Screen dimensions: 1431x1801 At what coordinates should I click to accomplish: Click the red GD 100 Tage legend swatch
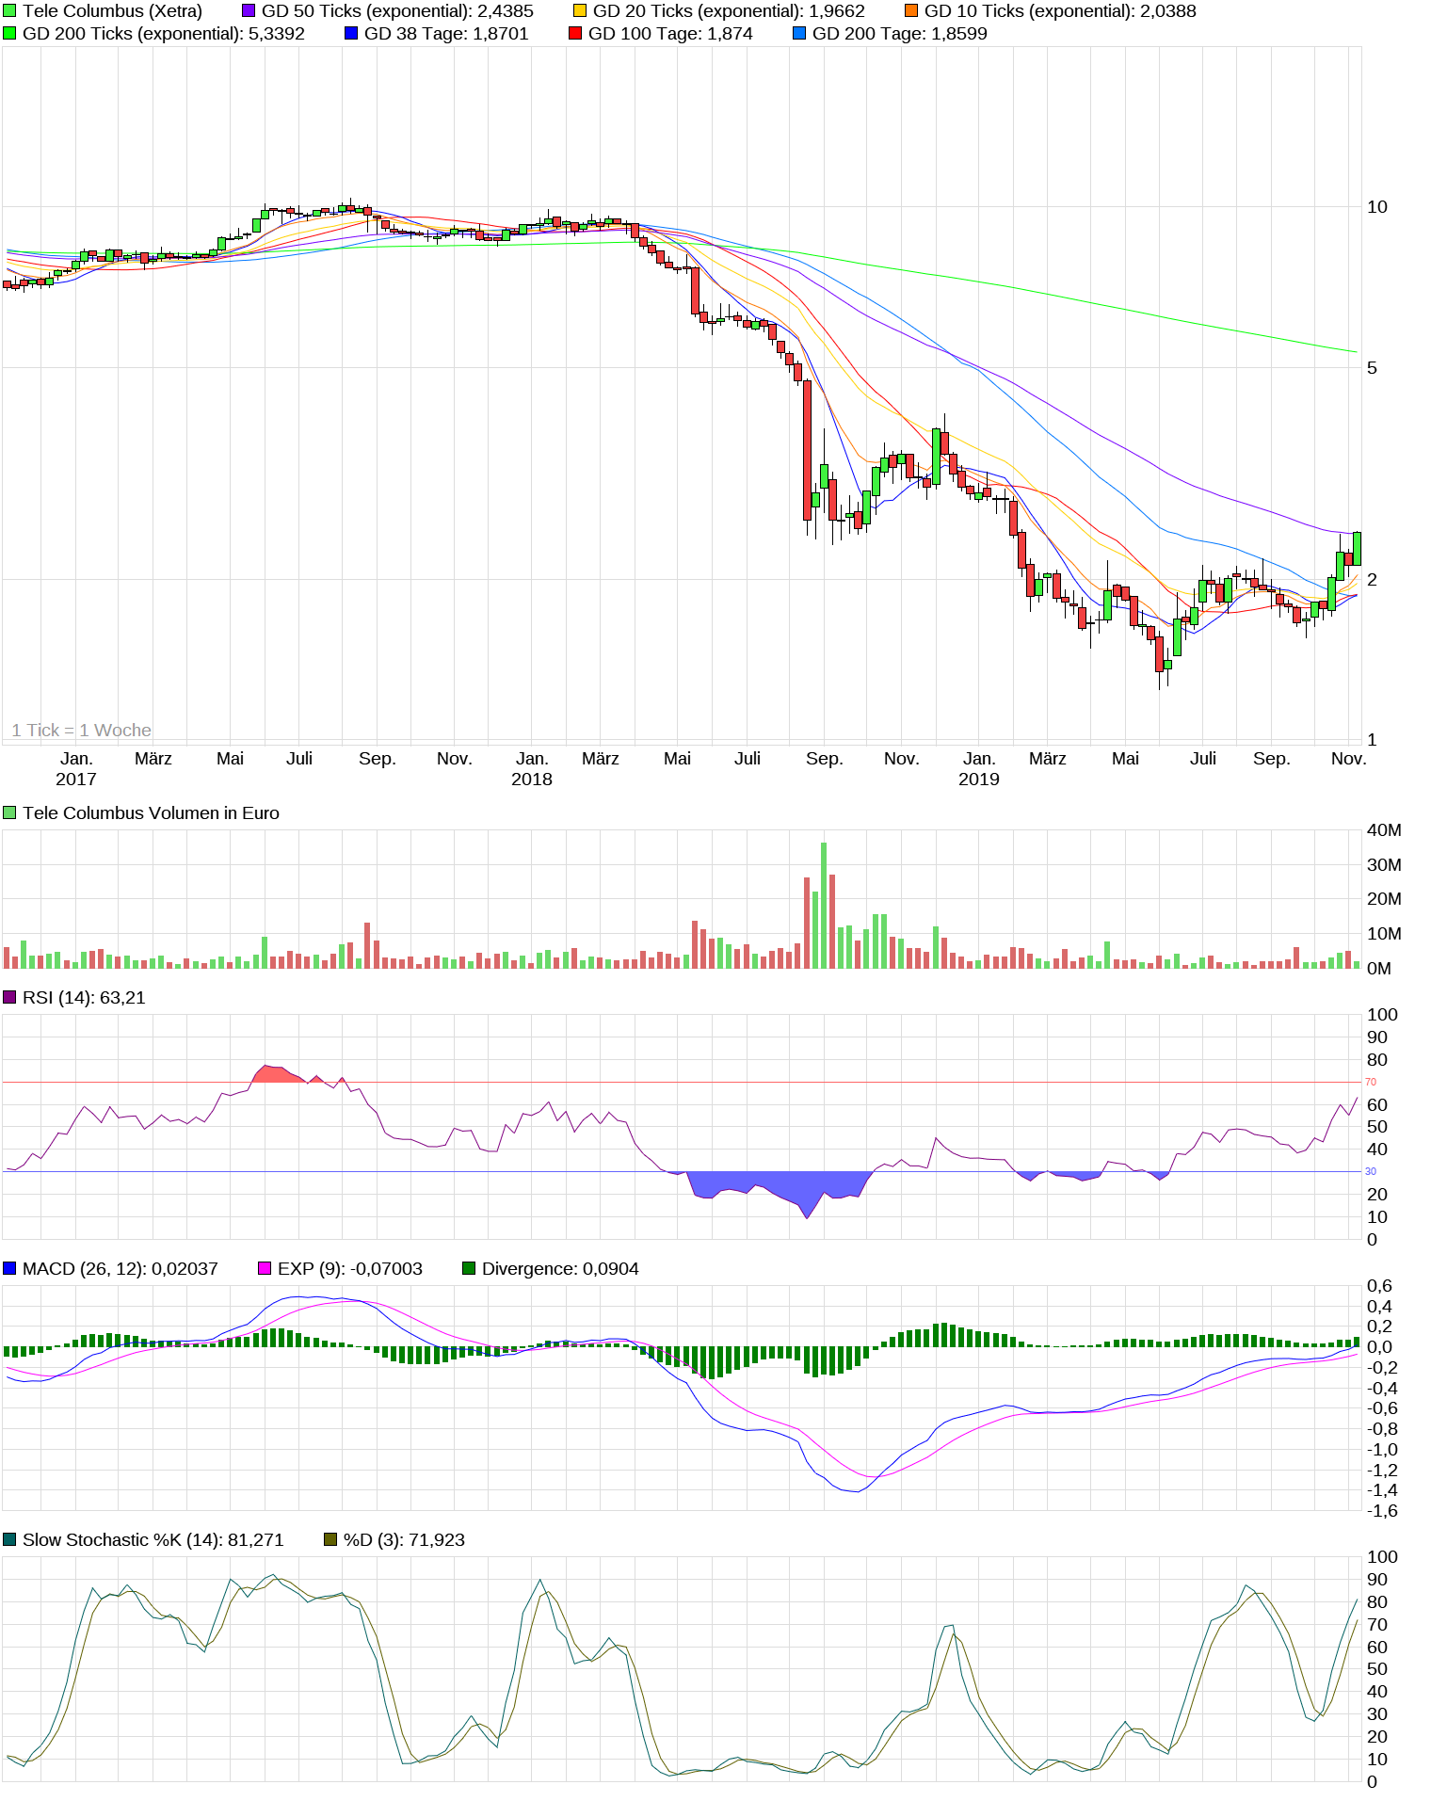[575, 34]
